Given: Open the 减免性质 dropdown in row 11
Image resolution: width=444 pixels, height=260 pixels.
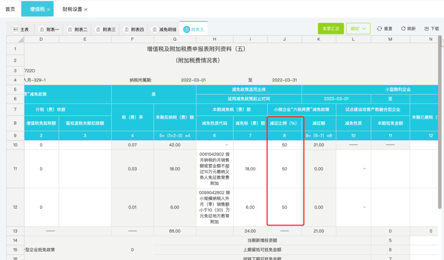Looking at the screenshot, I should [364, 169].
